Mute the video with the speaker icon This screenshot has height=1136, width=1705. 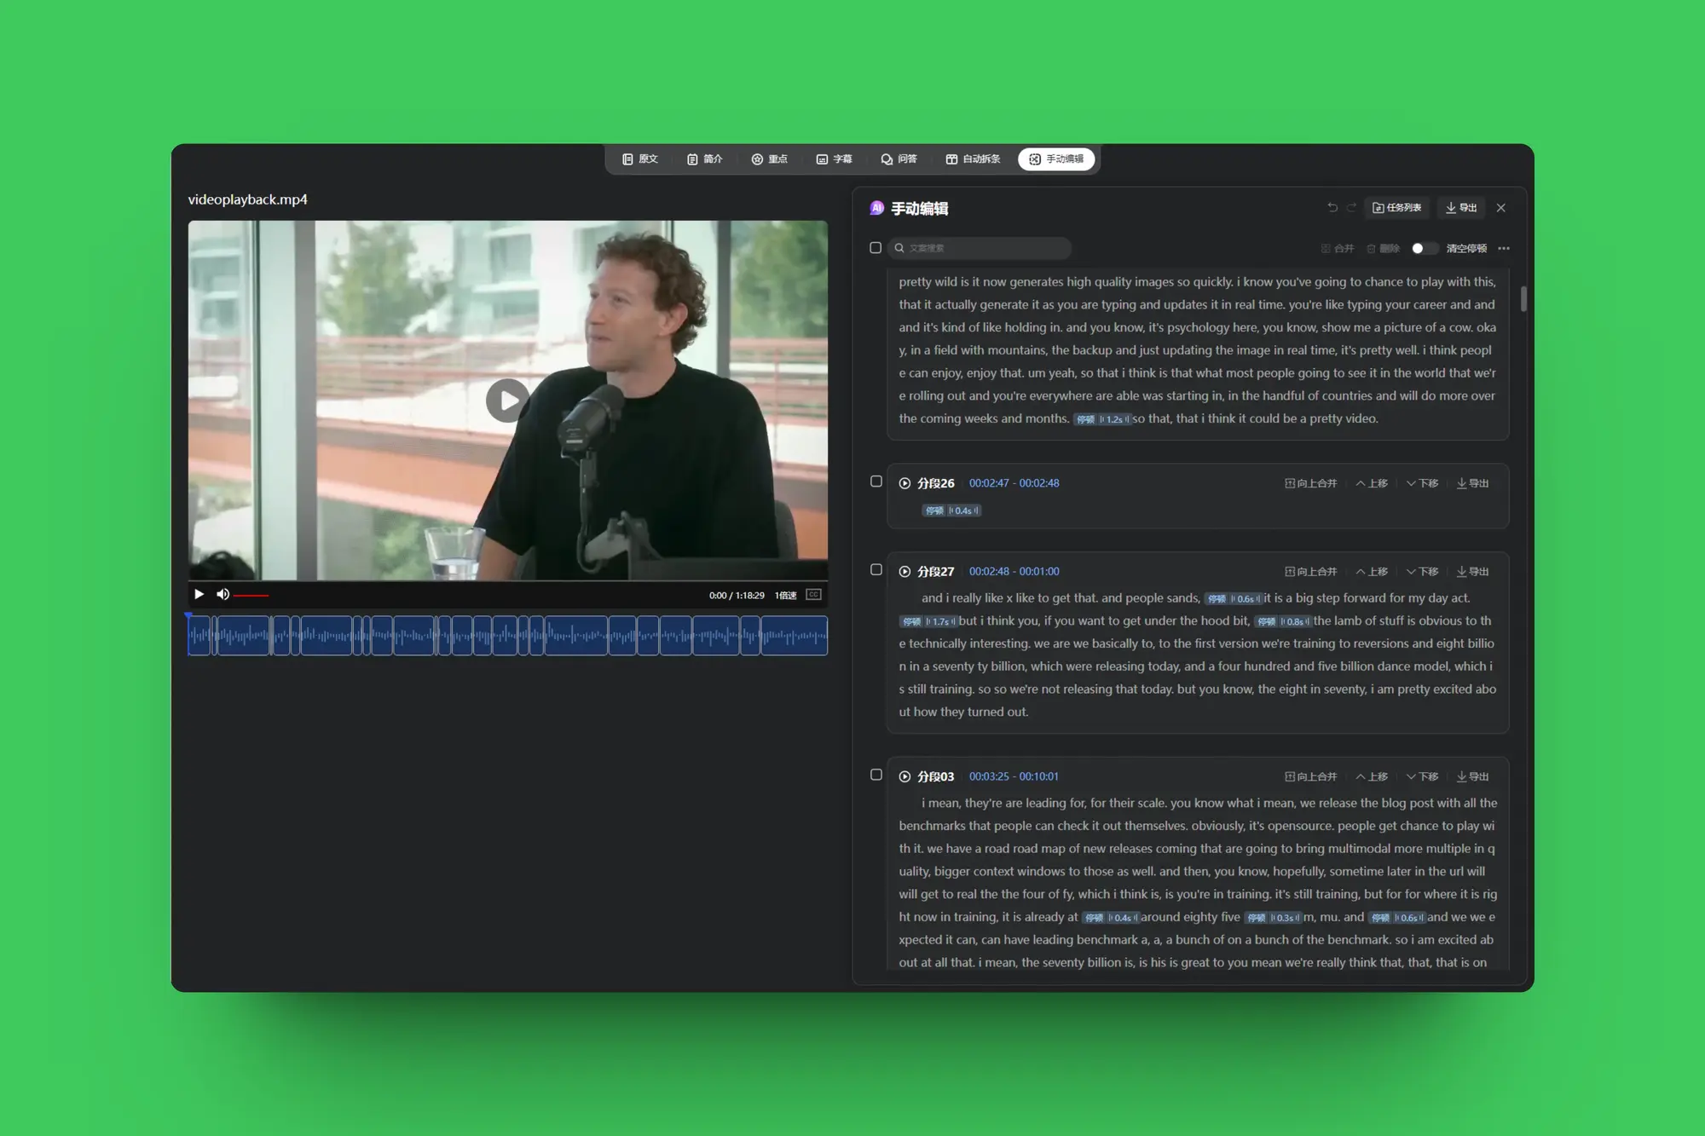coord(223,594)
